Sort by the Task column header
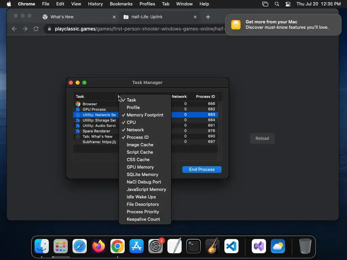The height and width of the screenshot is (260, 347). point(95,96)
